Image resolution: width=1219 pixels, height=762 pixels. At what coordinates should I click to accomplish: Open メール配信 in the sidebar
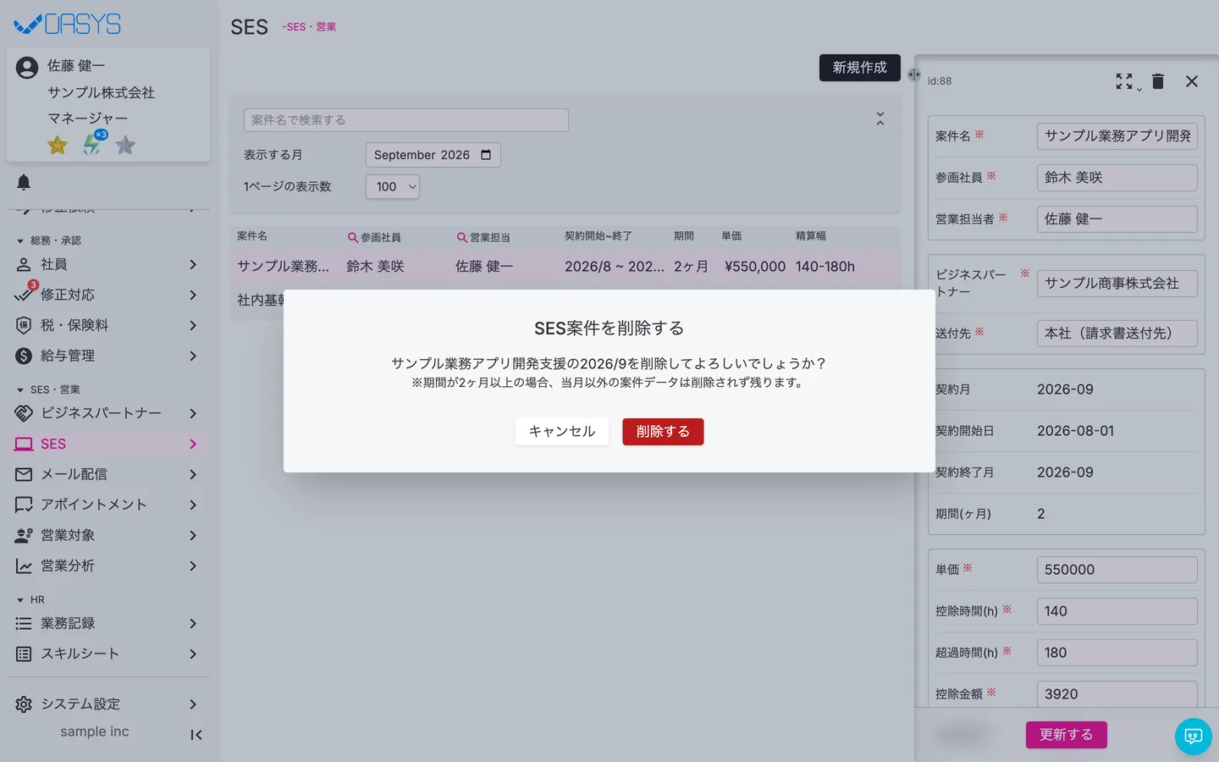(x=108, y=474)
